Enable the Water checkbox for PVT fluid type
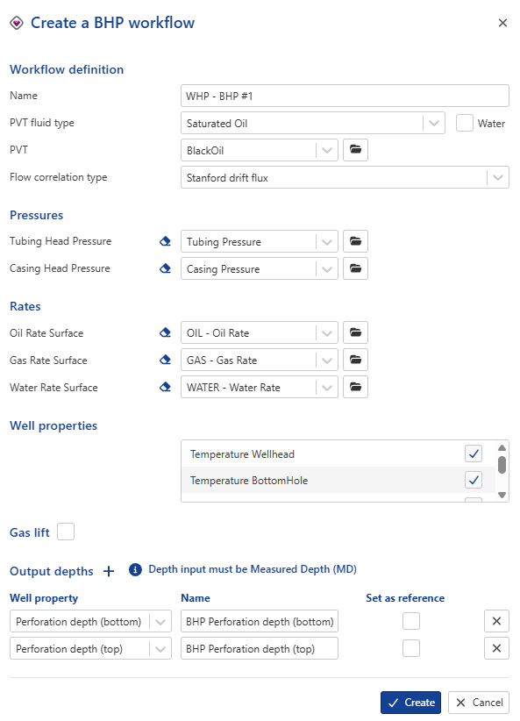Screen dimensions: 520x721 pos(464,123)
